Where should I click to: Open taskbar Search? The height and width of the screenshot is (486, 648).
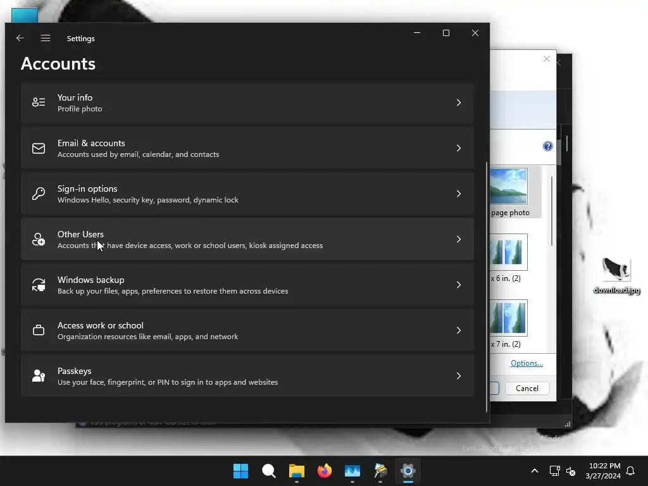[268, 471]
